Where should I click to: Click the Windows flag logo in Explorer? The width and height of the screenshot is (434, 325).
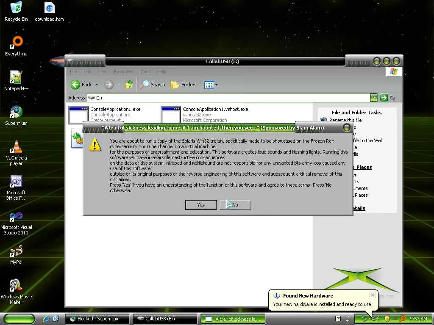coord(393,72)
